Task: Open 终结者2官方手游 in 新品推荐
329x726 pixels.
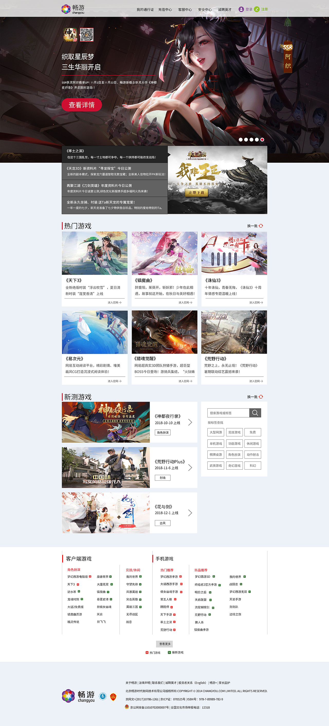Action: click(x=206, y=584)
